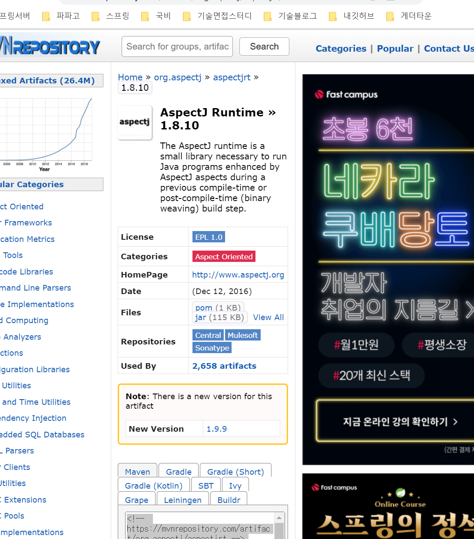
Task: Focus the artifact search input field
Action: pos(177,46)
